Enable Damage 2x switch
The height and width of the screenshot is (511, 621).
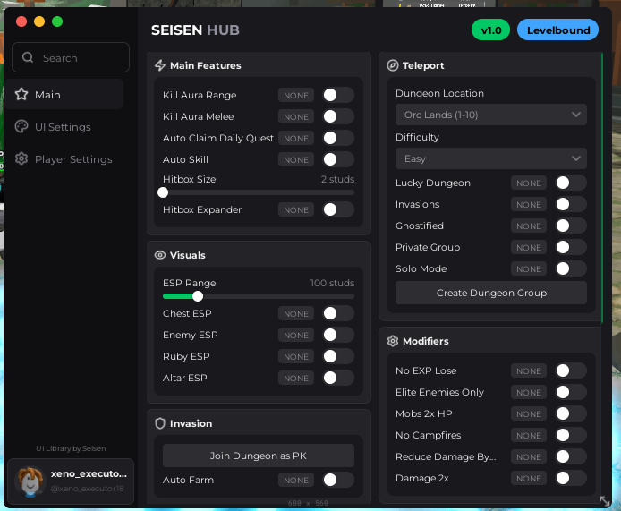coord(571,478)
